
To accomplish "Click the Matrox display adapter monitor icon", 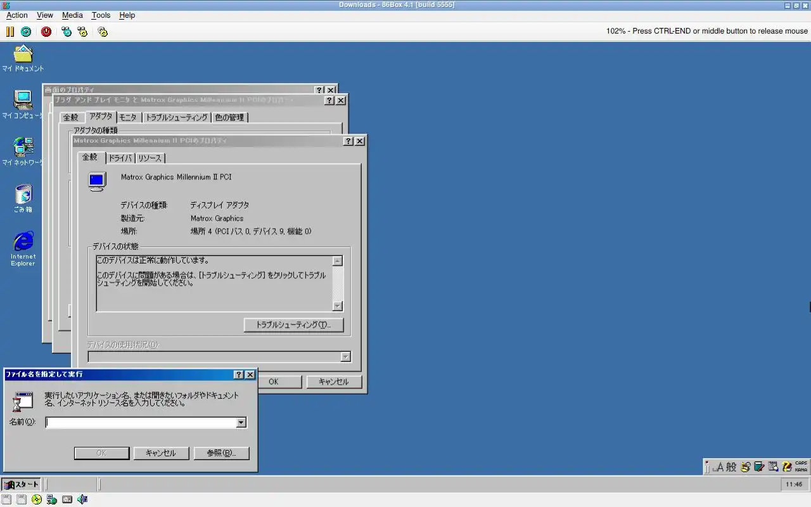I will pyautogui.click(x=96, y=182).
